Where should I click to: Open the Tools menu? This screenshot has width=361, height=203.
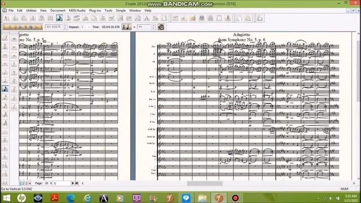pos(108,10)
